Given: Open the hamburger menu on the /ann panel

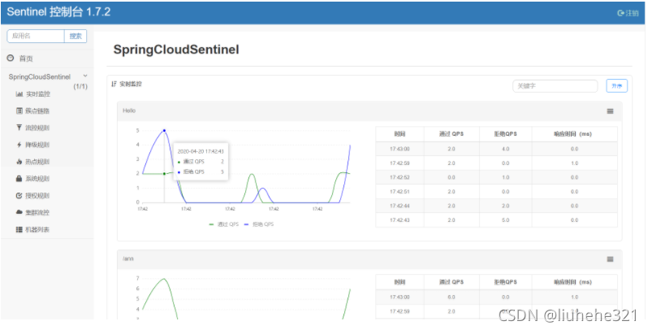Looking at the screenshot, I should [610, 259].
